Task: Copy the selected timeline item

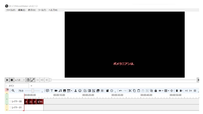Action: click(135, 91)
